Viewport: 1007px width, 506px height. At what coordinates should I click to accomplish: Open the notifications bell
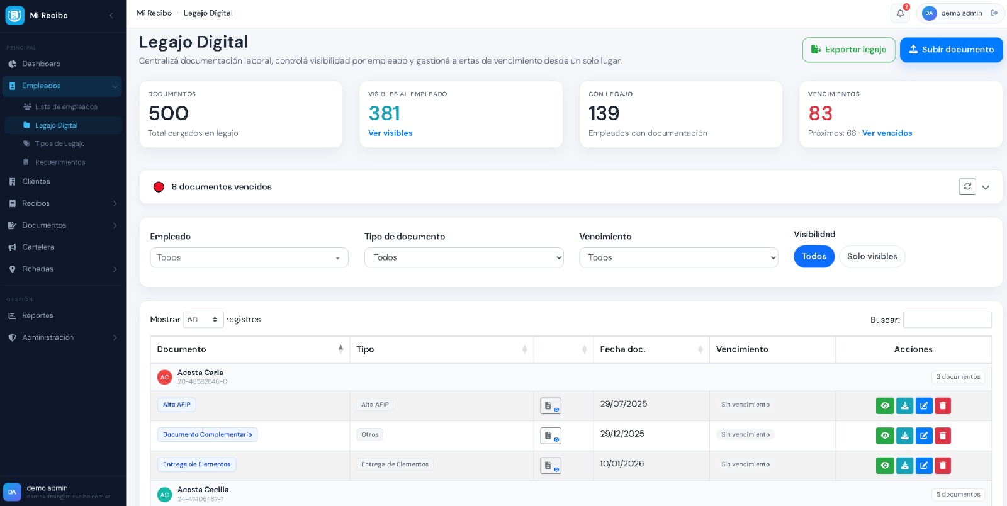click(x=901, y=13)
